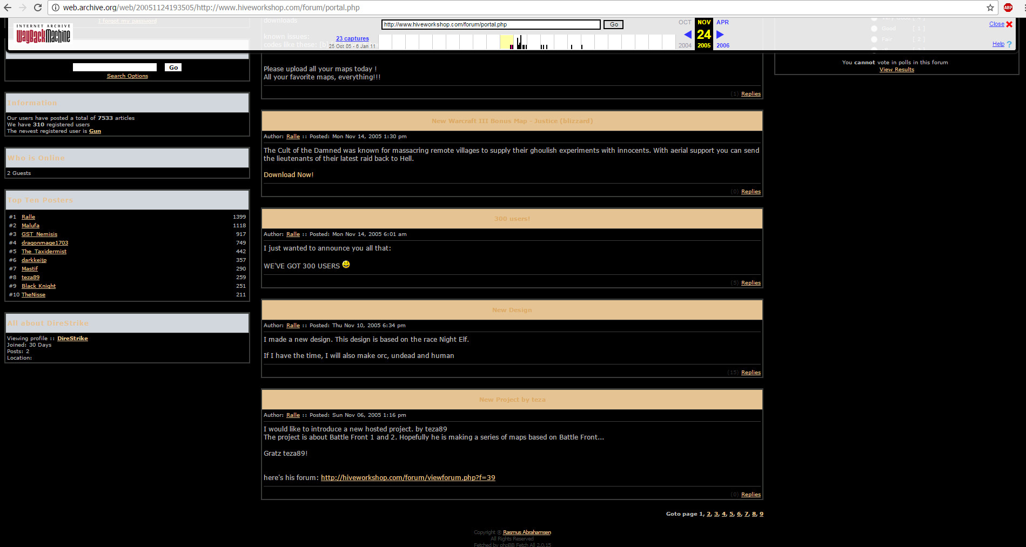
Task: Open Black_Knight poster profile
Action: click(x=38, y=286)
